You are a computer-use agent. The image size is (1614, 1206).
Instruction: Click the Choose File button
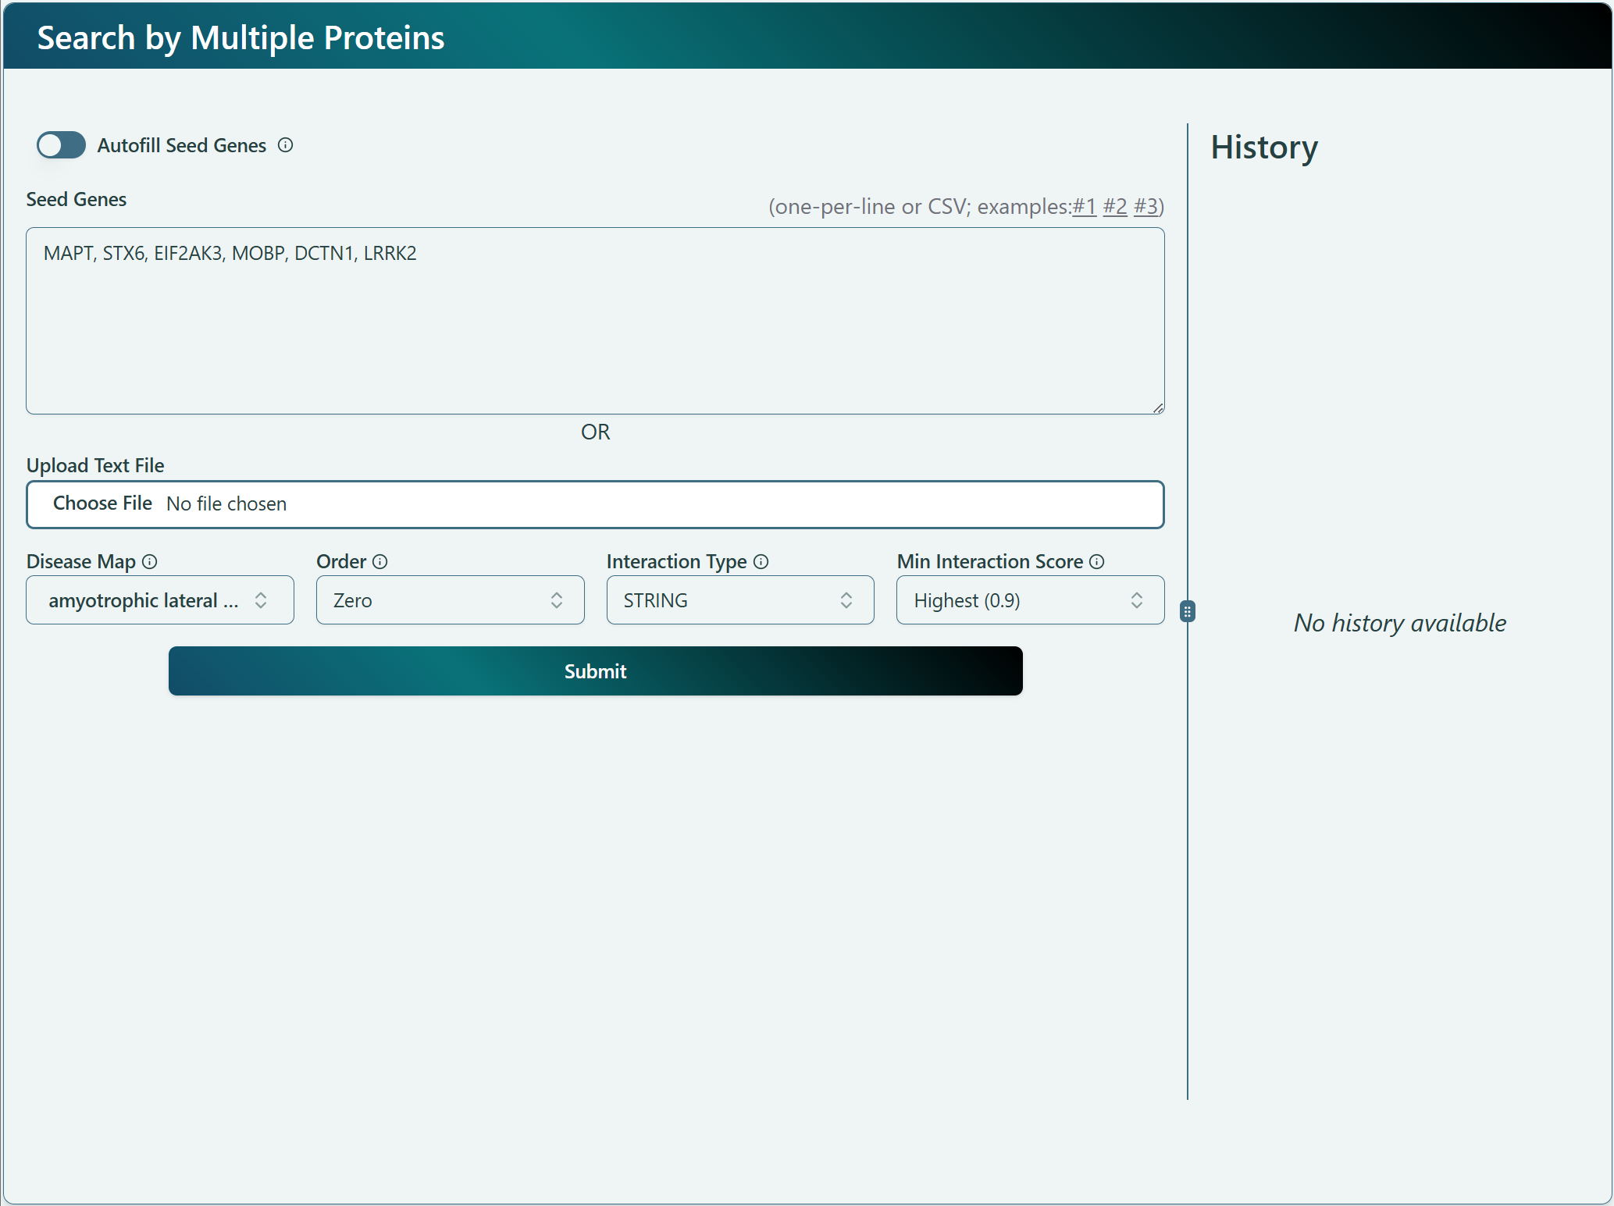(x=102, y=503)
